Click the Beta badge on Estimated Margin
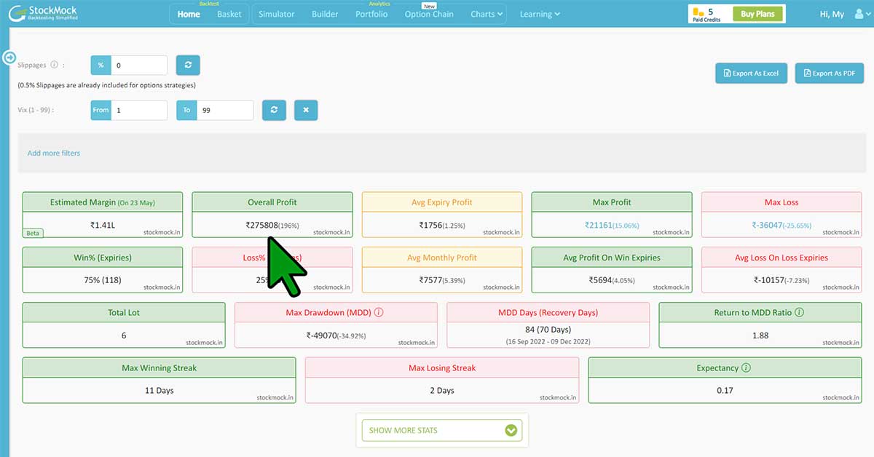874x457 pixels. [34, 233]
